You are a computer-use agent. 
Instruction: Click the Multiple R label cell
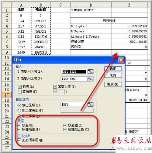(x=91, y=26)
